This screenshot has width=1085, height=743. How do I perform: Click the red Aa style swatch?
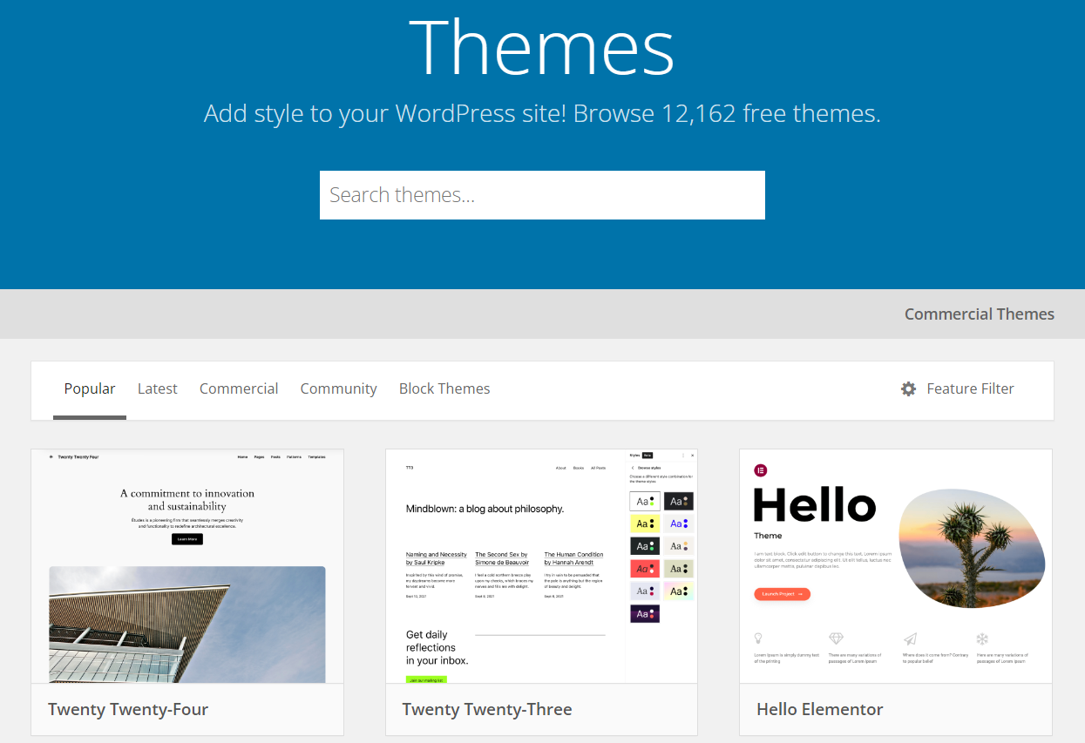tap(644, 569)
